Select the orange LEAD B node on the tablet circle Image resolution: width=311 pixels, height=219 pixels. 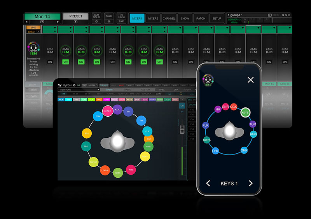[105, 170]
